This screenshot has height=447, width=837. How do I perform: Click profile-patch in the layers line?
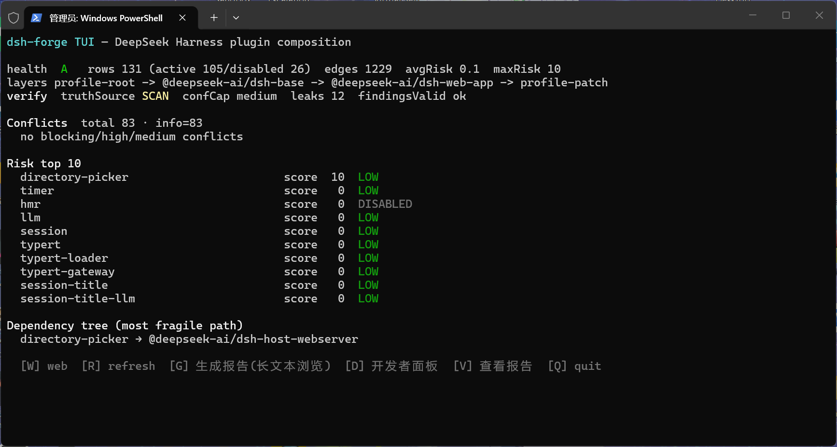[x=564, y=82]
